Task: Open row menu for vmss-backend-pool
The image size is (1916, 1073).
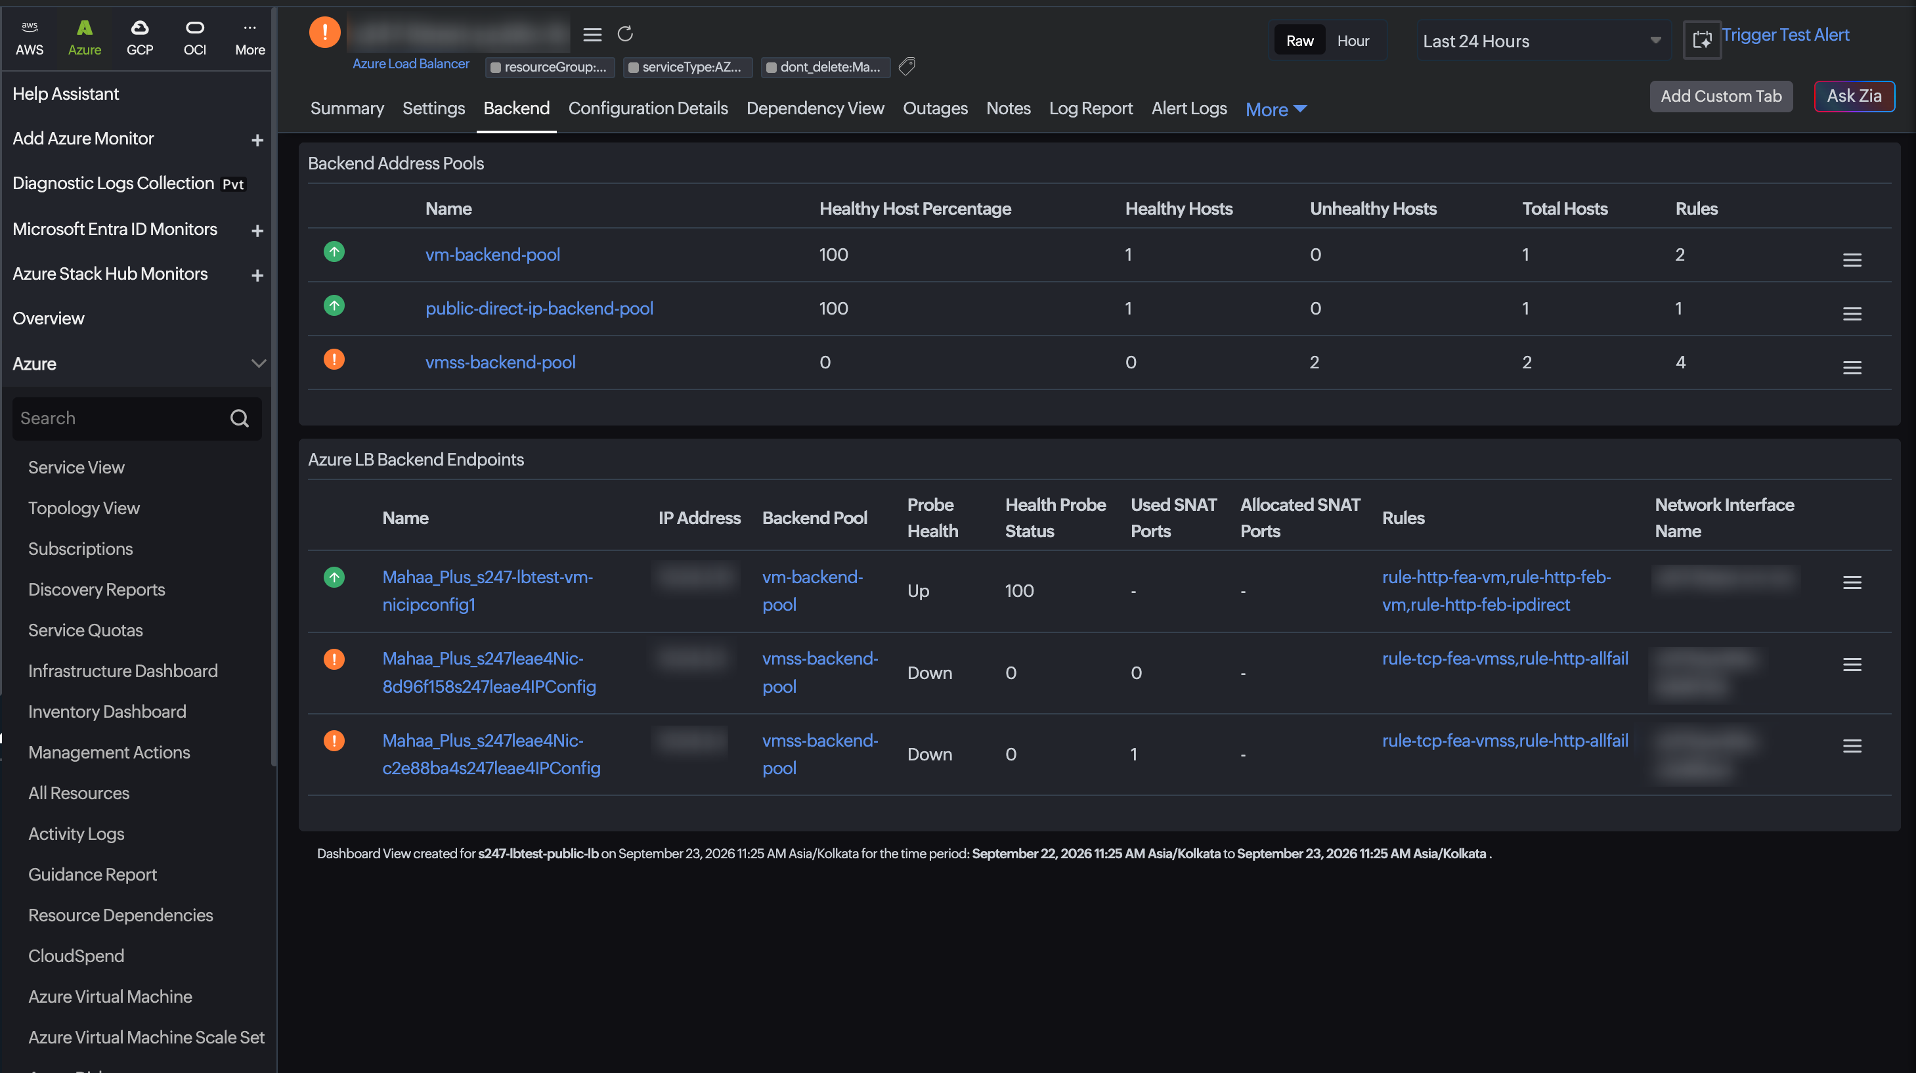Action: tap(1852, 368)
